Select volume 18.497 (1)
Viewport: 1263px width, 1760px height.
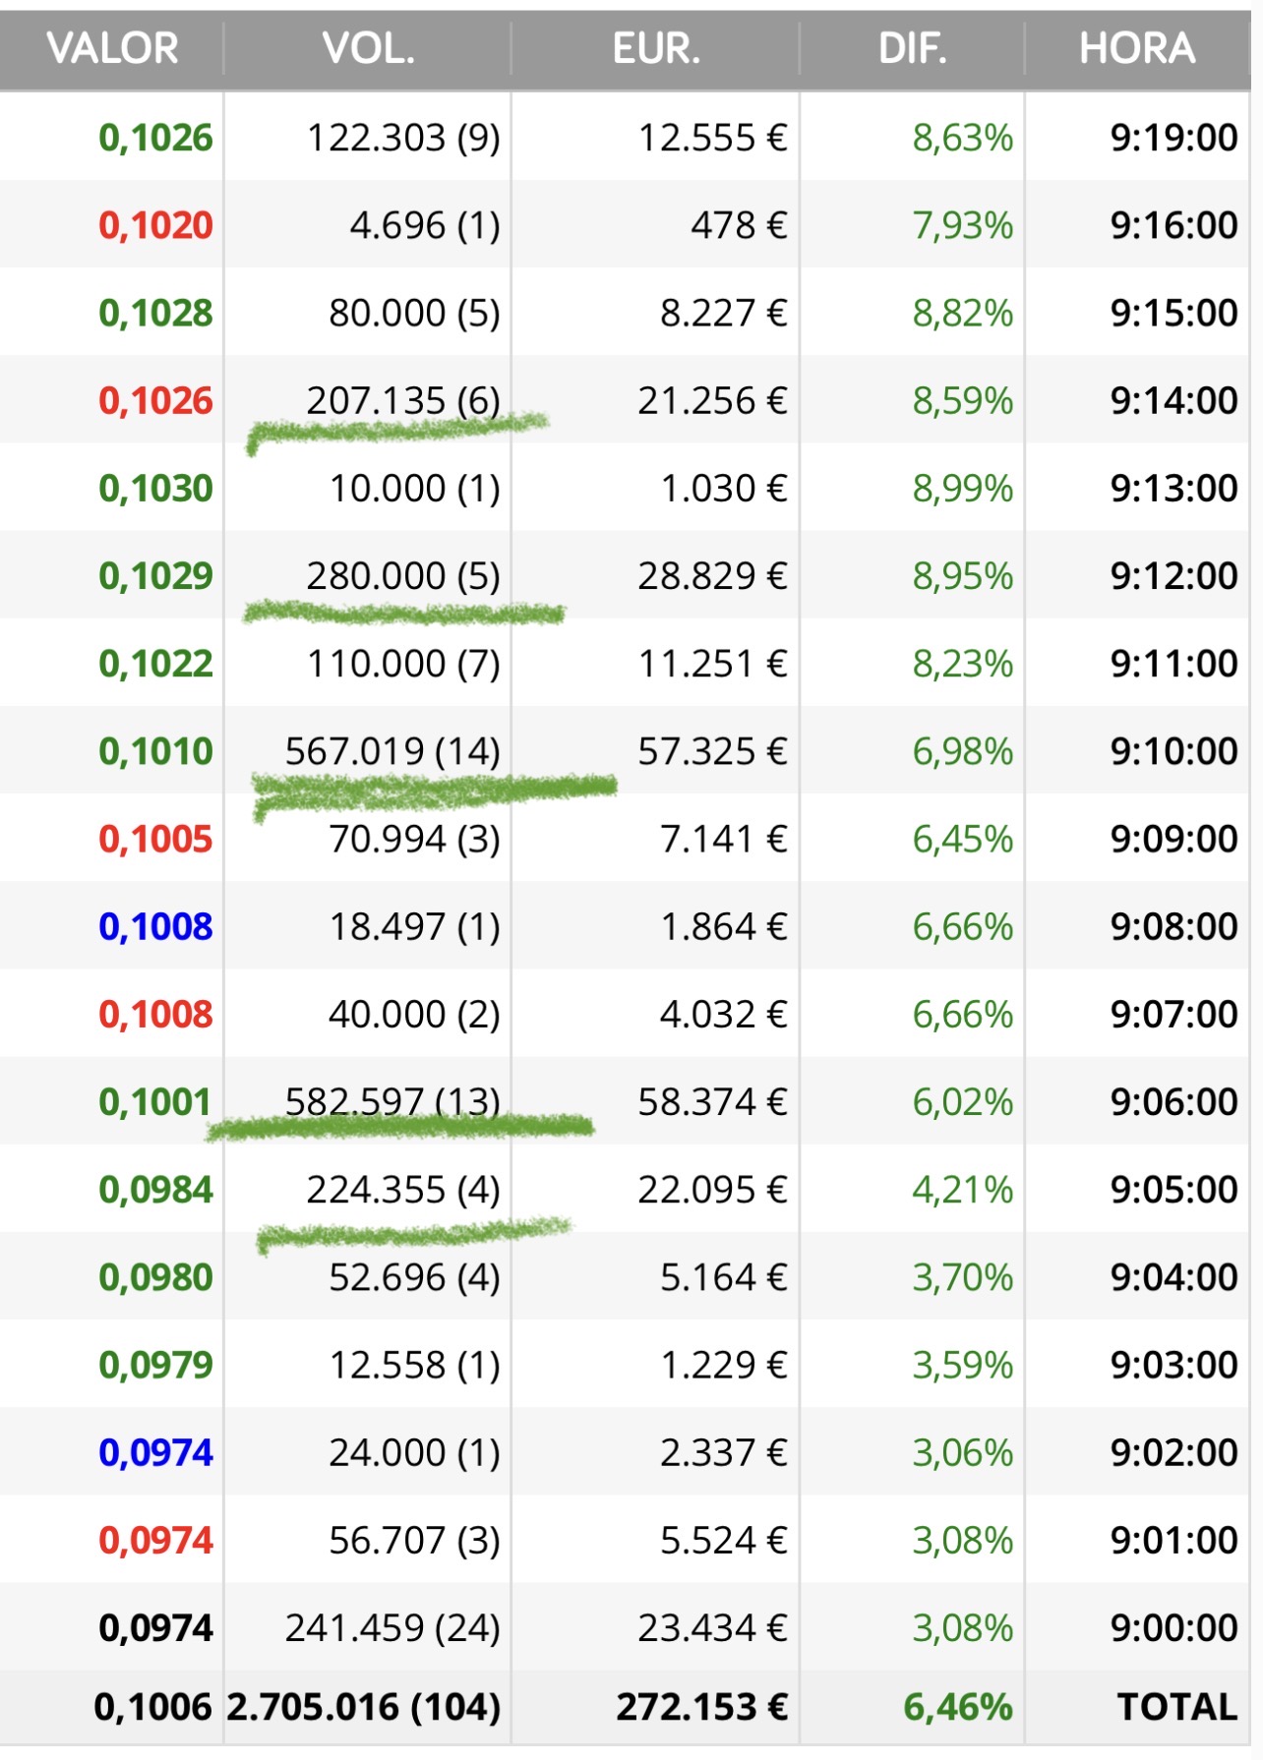(414, 926)
